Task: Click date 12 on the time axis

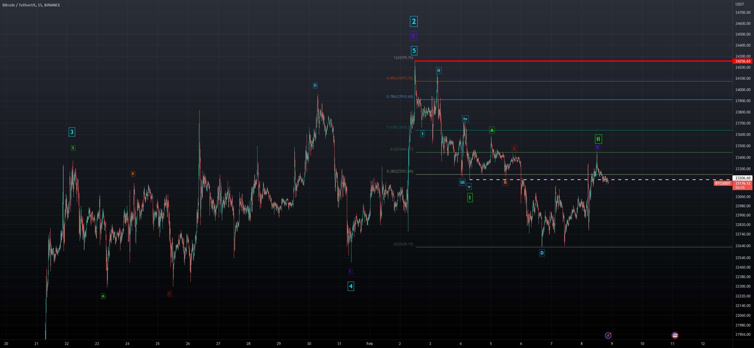Action: [x=703, y=344]
